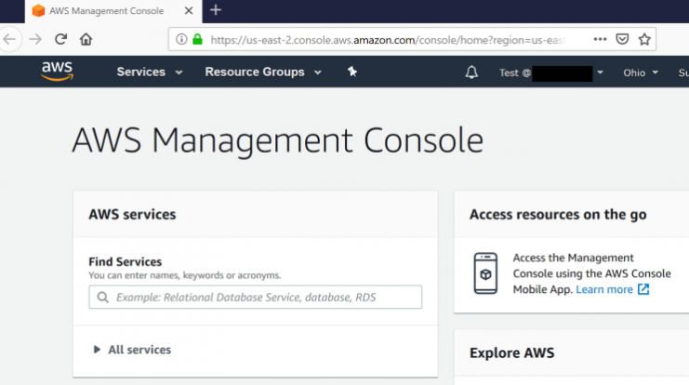This screenshot has height=385, width=689.
Task: Click the Access resources on the go heading
Action: pos(558,215)
